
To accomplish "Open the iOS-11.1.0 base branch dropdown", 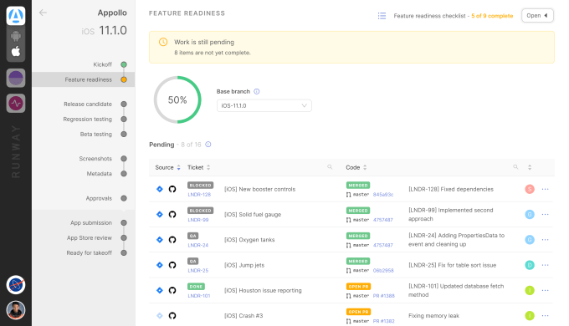I will point(264,105).
